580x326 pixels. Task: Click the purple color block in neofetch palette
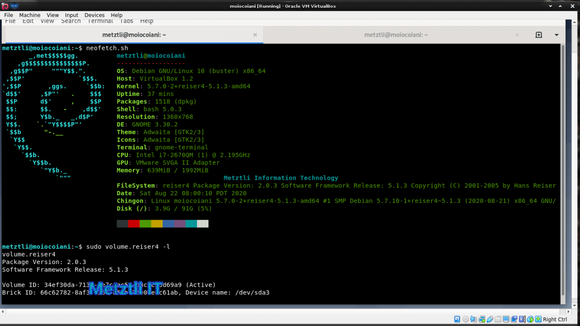pos(180,224)
